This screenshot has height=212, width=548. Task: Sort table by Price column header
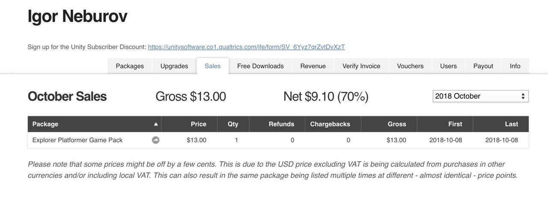point(189,124)
